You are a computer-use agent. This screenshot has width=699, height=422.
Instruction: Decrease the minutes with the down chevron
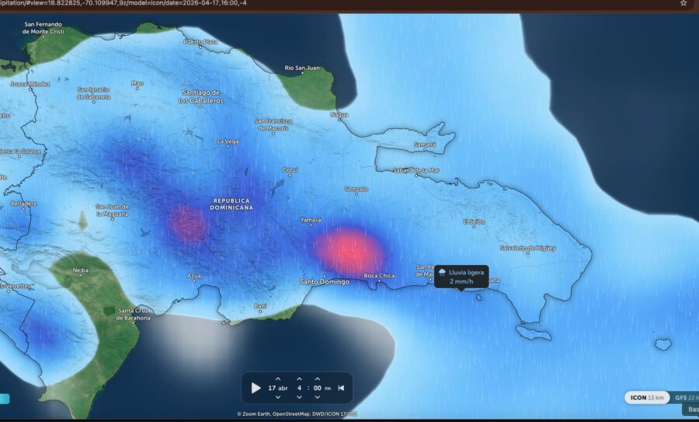[317, 397]
